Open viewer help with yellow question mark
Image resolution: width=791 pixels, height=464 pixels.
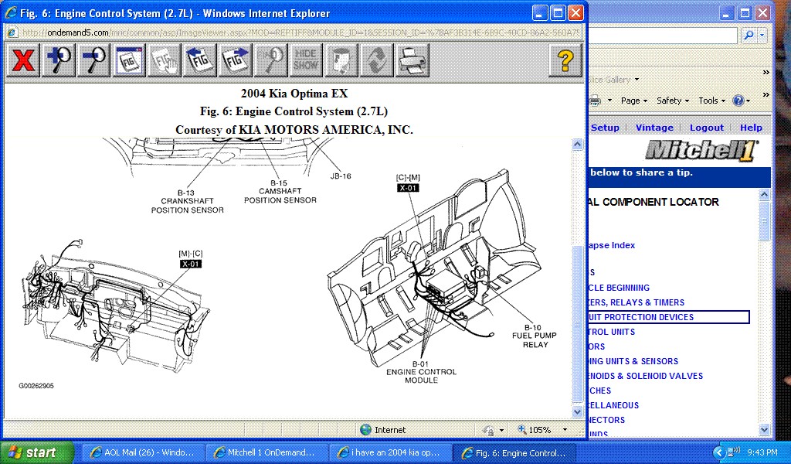(565, 60)
